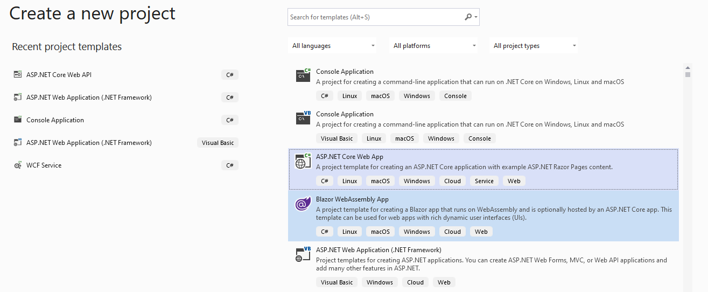Screen dimensions: 708x292
Task: Click the Visual Basic ASP.NET Web Application recent icon
Action: (18, 143)
